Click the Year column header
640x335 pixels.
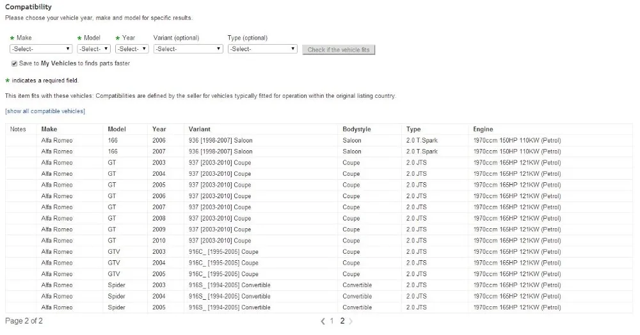tap(159, 129)
